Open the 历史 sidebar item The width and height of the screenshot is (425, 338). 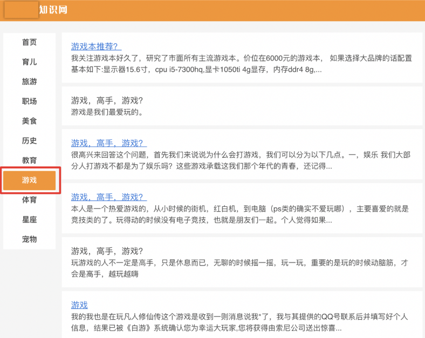(29, 140)
